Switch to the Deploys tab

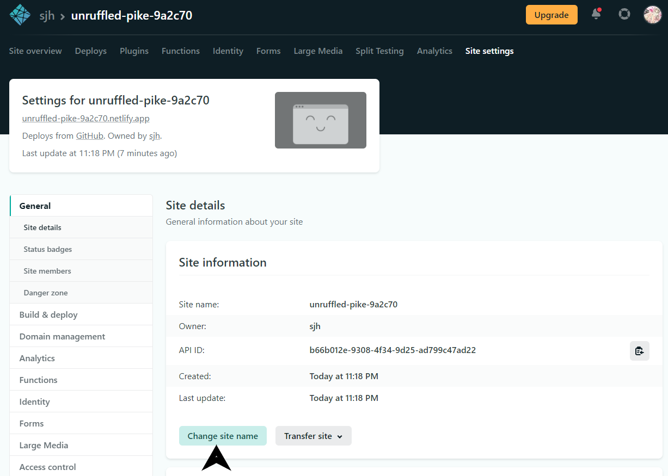[90, 51]
